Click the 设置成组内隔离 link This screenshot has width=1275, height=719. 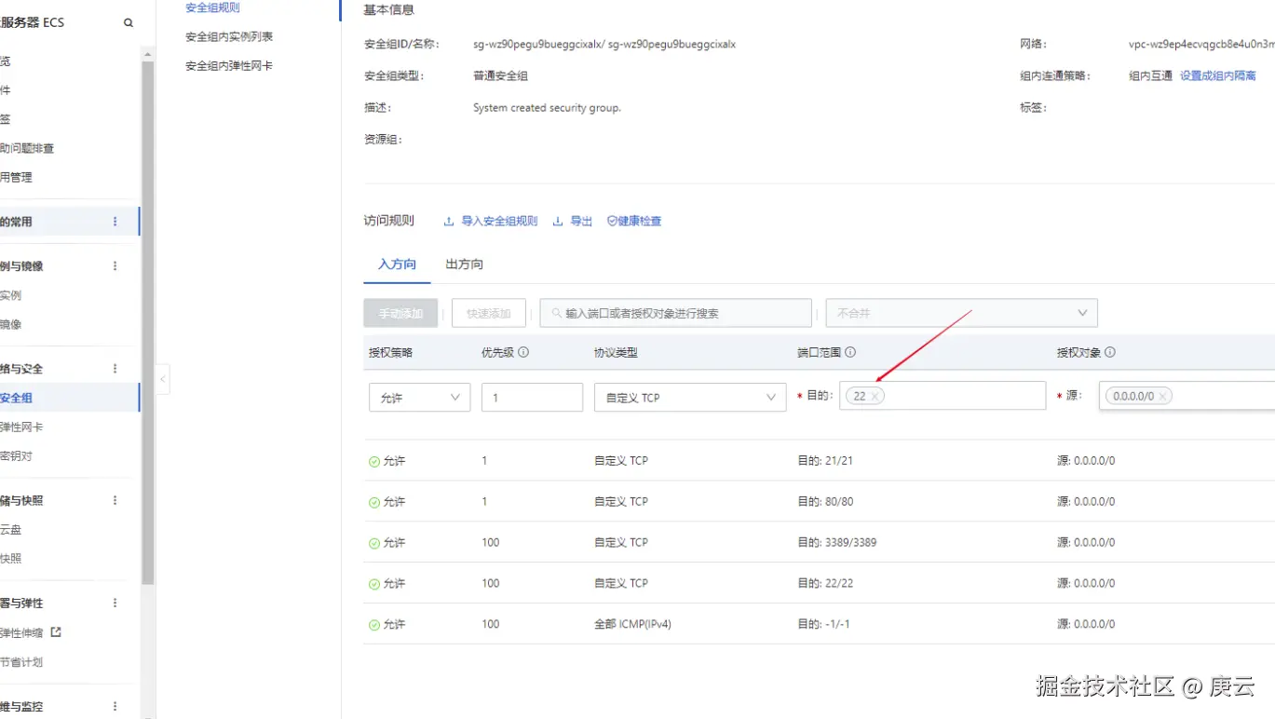coord(1218,76)
